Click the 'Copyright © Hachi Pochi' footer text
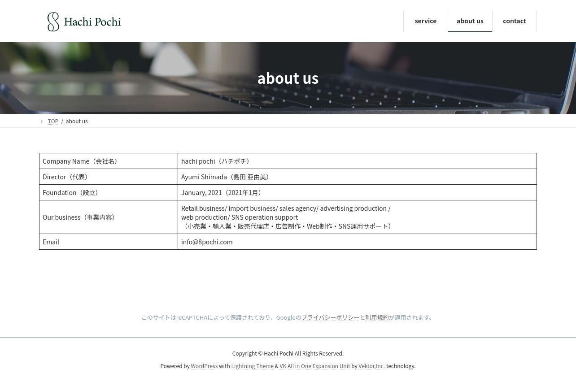 click(288, 354)
